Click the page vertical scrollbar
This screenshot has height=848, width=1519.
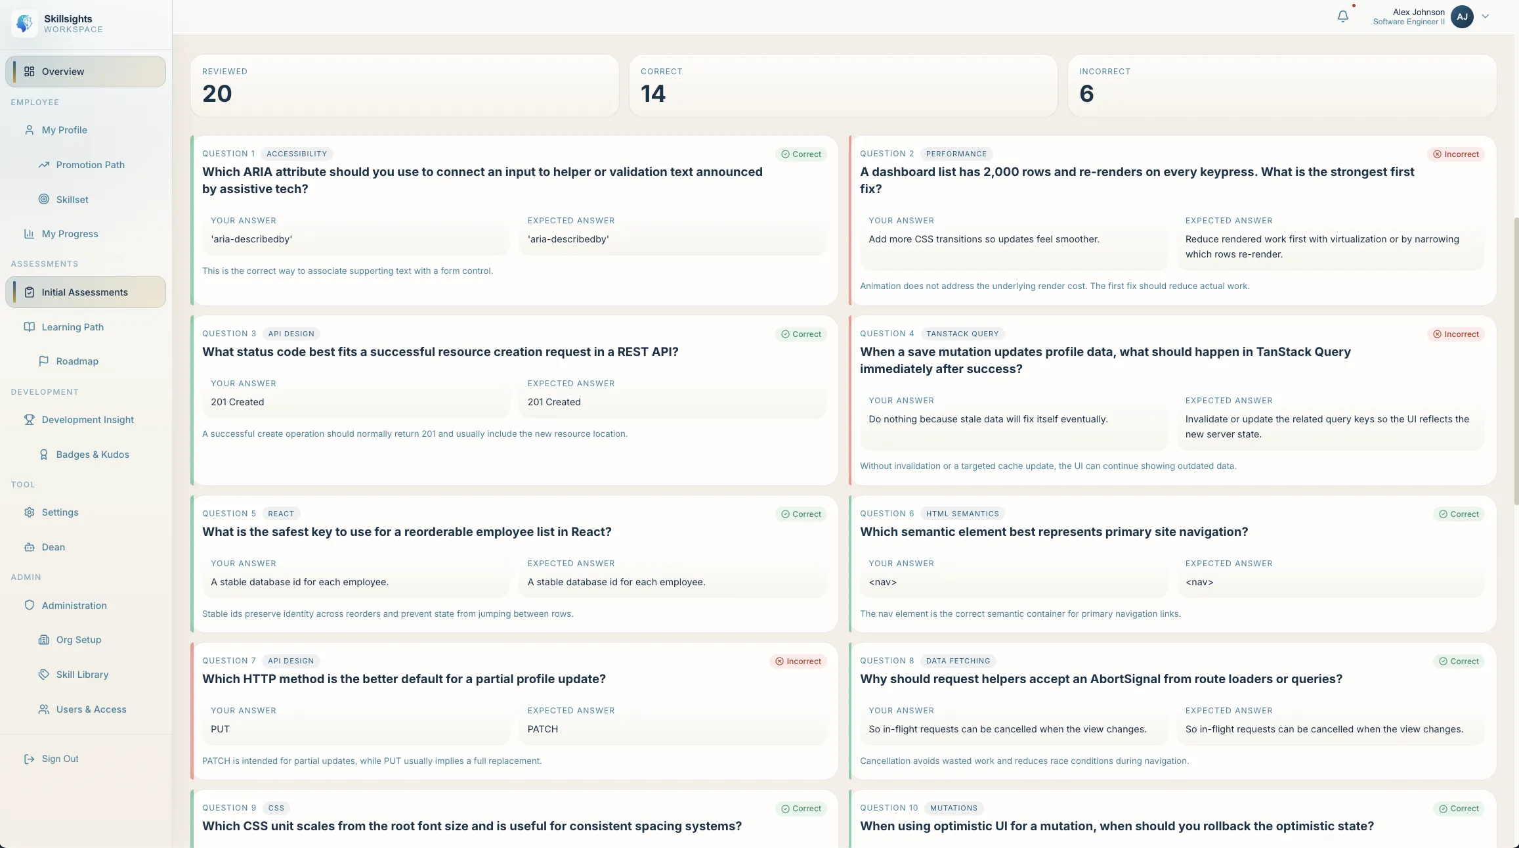pyautogui.click(x=1515, y=361)
